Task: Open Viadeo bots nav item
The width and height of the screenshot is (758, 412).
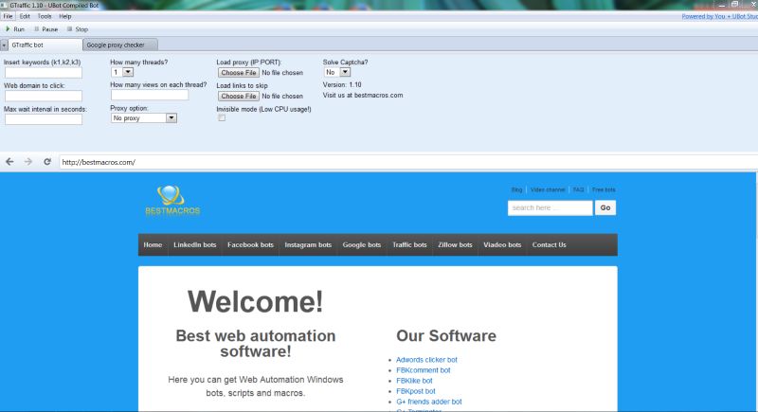Action: (x=502, y=245)
